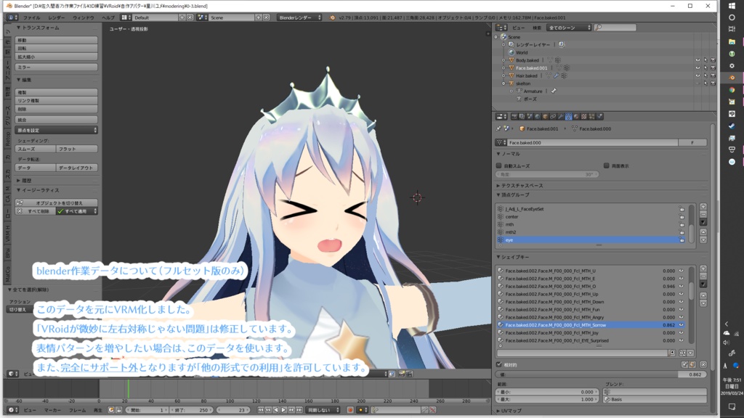The image size is (744, 418).
Task: Collapse the skelton object in outliner
Action: tap(504, 83)
